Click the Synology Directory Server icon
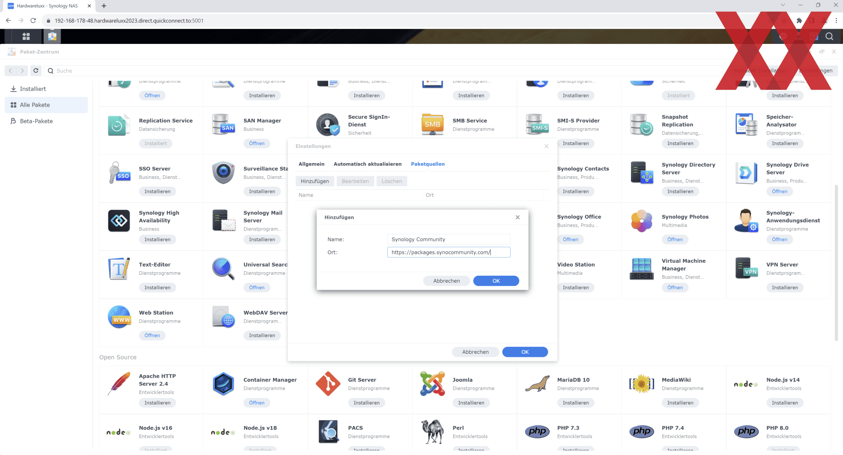 tap(641, 173)
